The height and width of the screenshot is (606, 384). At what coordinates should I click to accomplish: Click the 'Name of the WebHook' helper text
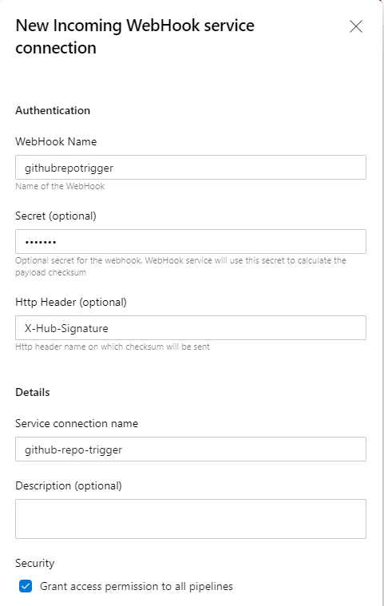click(60, 186)
